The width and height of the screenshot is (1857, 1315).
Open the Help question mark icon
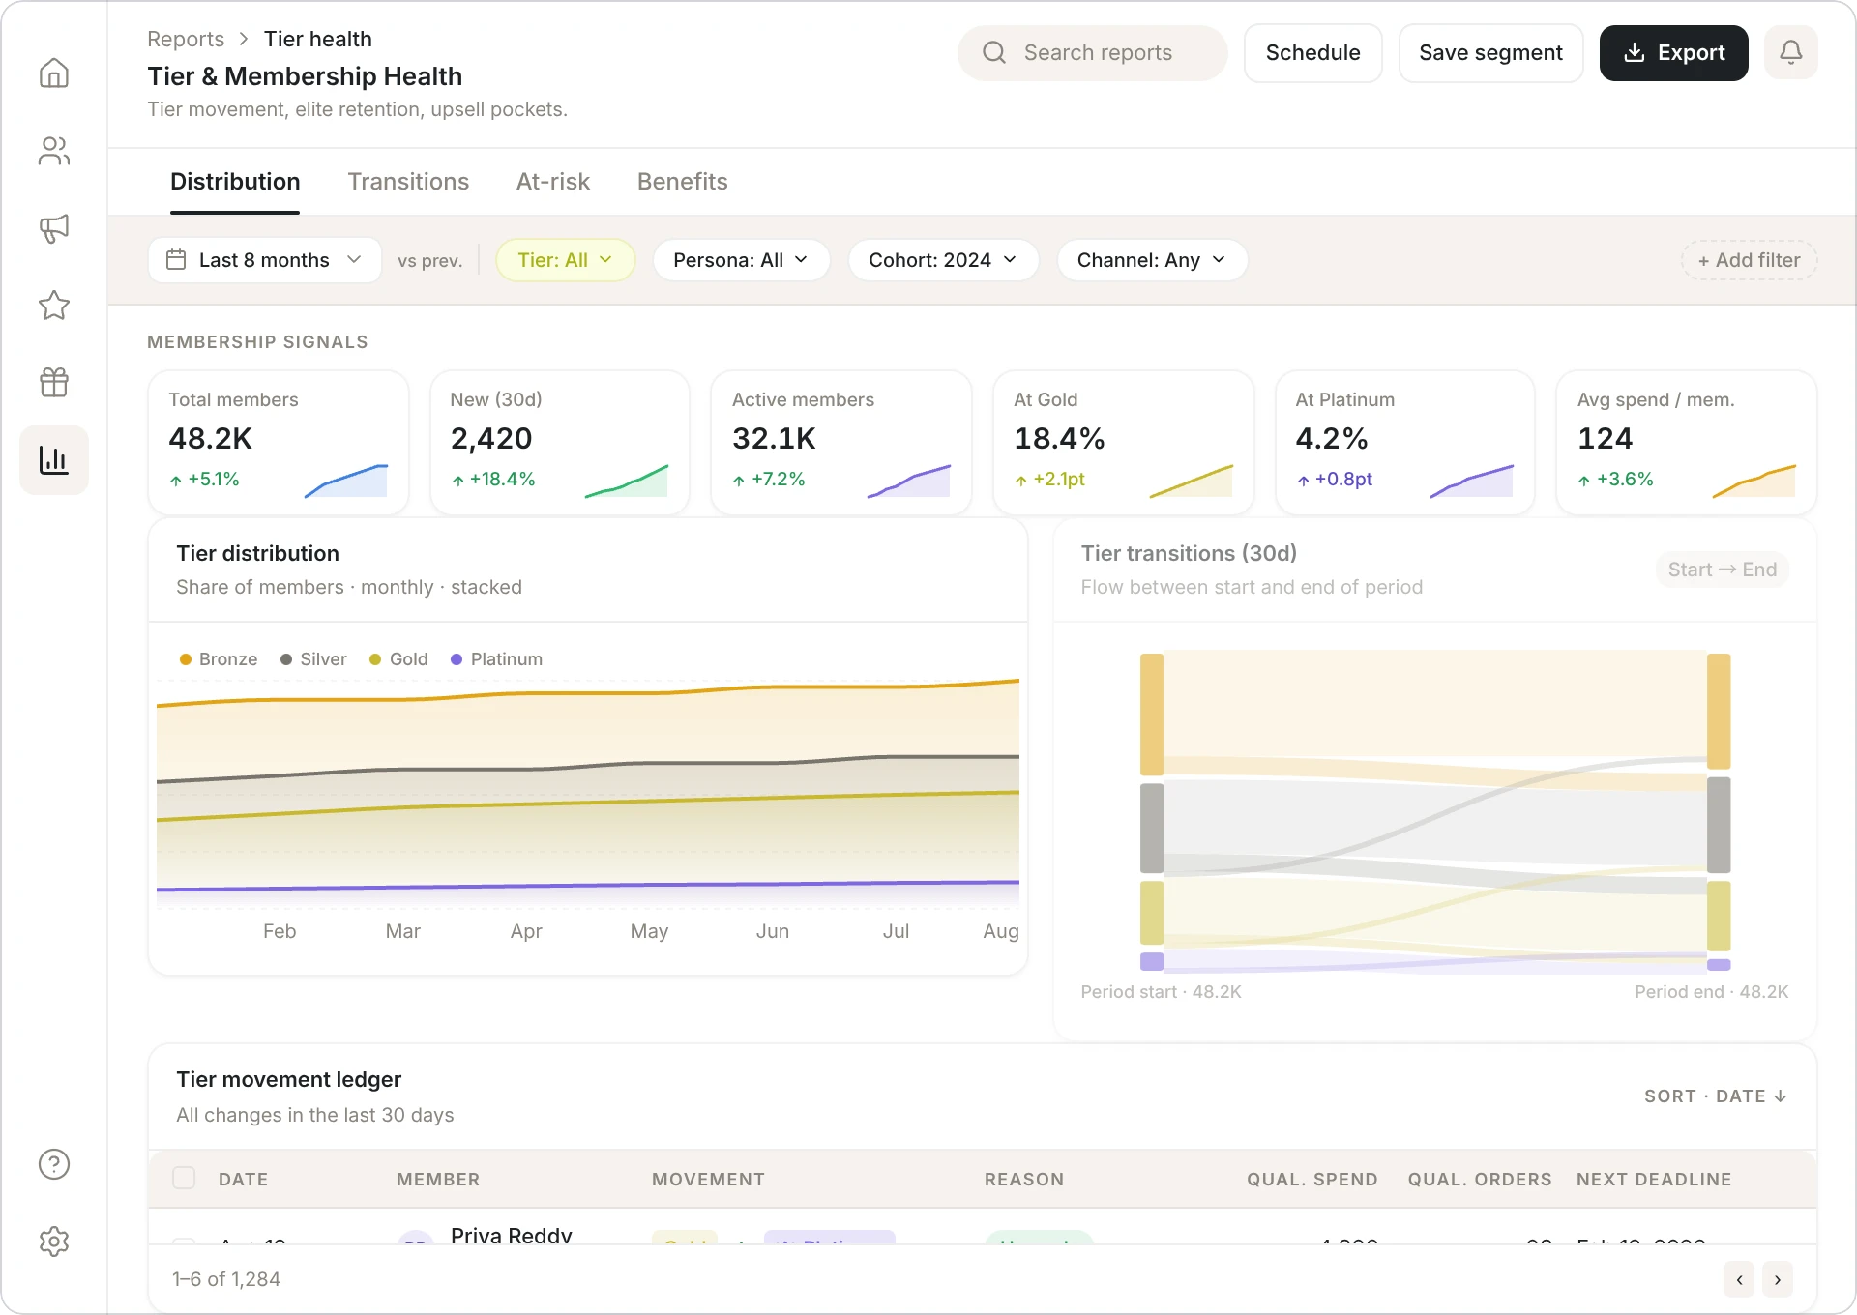point(54,1164)
